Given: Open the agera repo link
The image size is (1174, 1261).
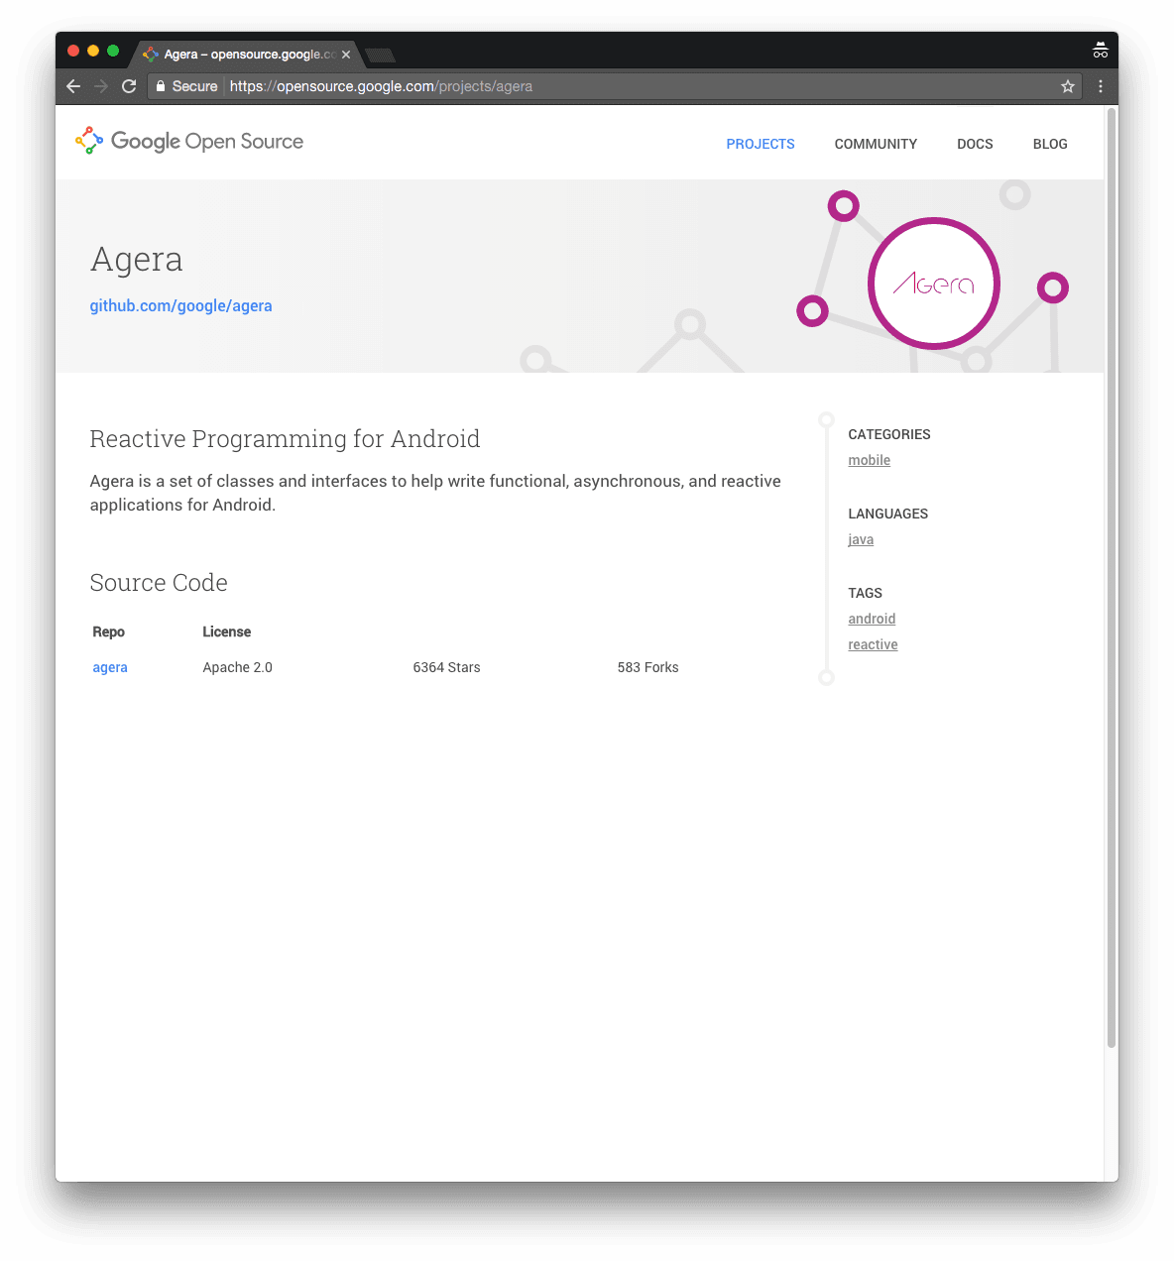Looking at the screenshot, I should click(x=110, y=667).
